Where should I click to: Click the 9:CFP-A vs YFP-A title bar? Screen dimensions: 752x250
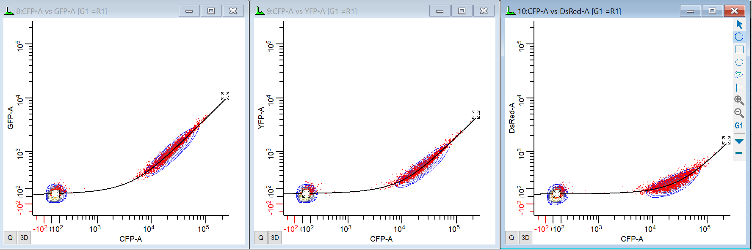[312, 11]
